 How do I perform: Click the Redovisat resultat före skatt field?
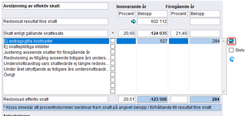pyautogui.click(x=55, y=22)
